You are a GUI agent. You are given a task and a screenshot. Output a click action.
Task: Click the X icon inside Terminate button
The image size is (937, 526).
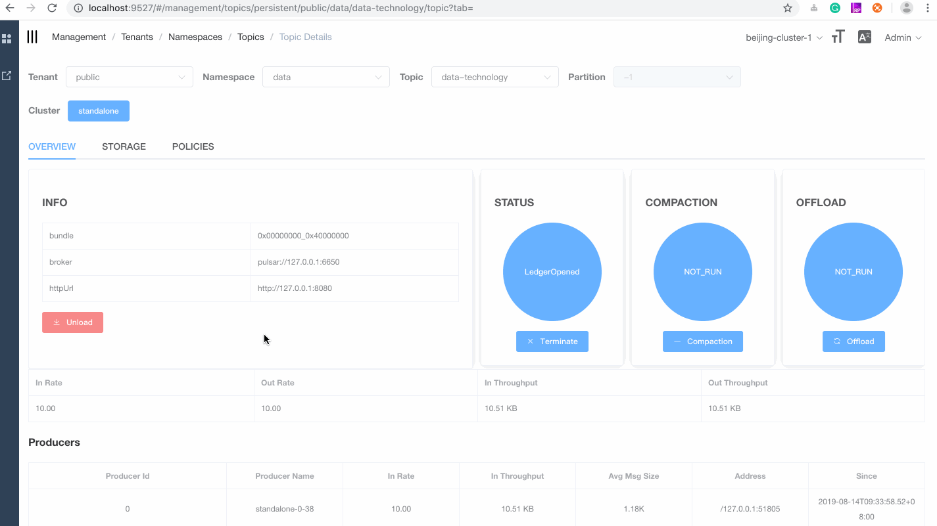pyautogui.click(x=531, y=341)
